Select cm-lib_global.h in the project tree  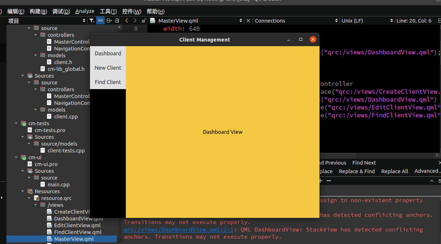66,69
